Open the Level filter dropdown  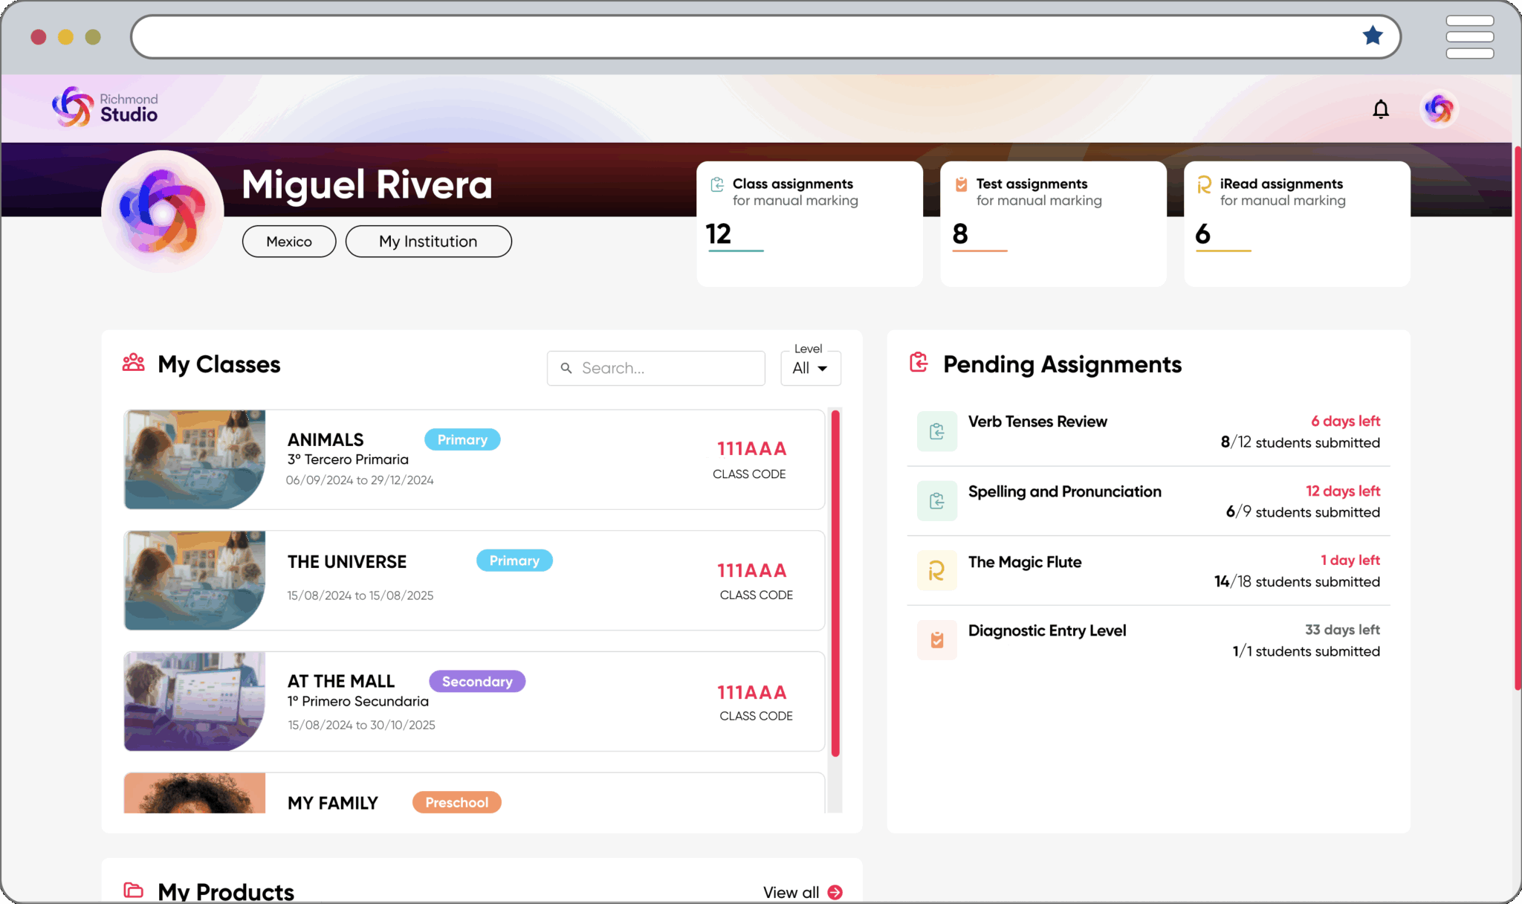pyautogui.click(x=810, y=368)
